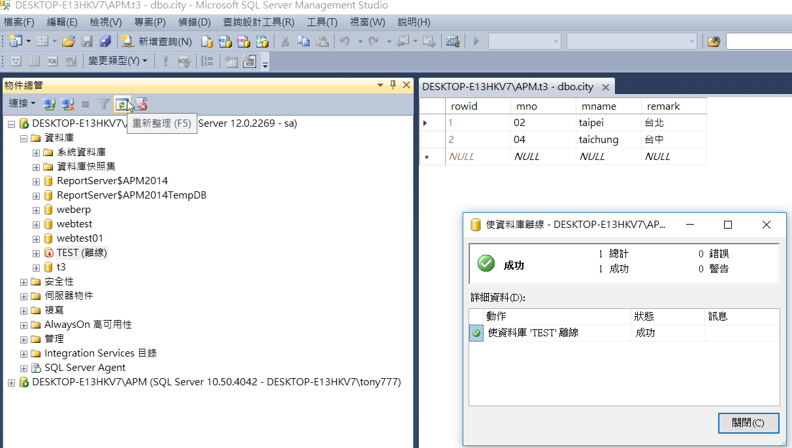Click the Add Group By icon

click(208, 61)
